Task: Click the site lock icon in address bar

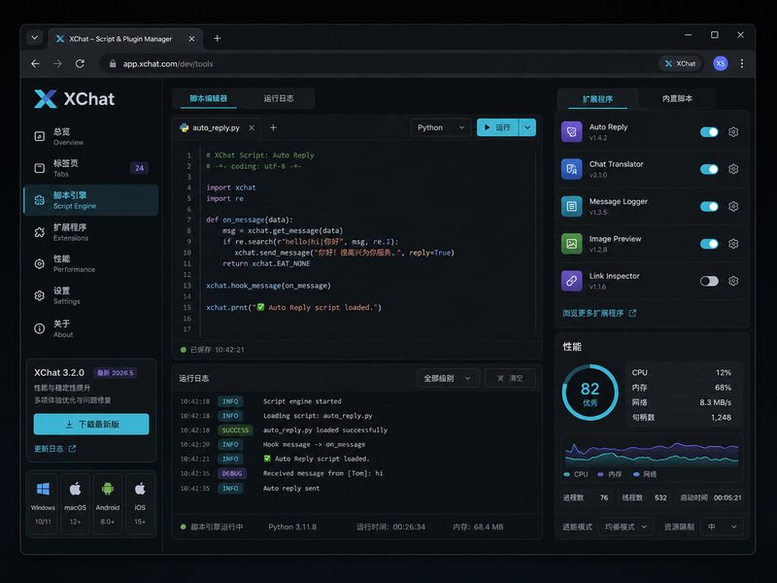Action: coord(113,64)
